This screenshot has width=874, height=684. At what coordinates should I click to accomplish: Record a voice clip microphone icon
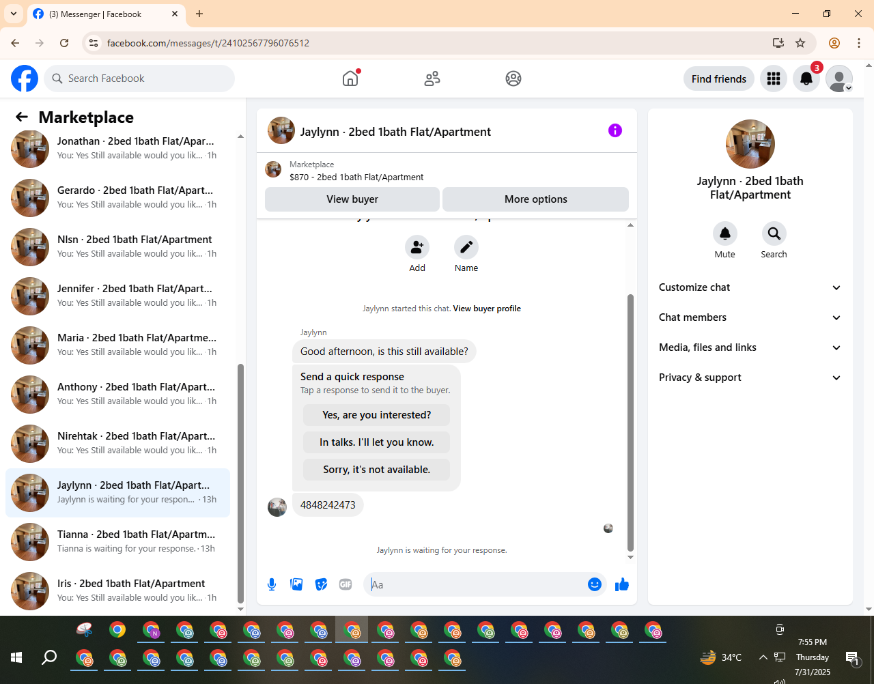(272, 584)
